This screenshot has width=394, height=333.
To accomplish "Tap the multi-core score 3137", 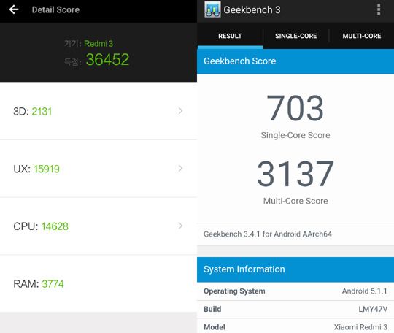I will point(295,174).
